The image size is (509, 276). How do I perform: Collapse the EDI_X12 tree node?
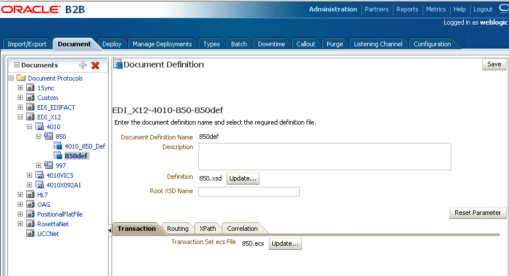point(20,117)
